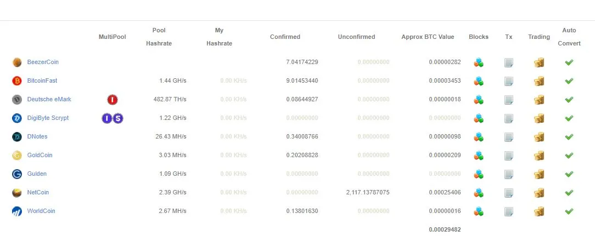
Task: Click the Approx BTC Value column header
Action: [428, 37]
